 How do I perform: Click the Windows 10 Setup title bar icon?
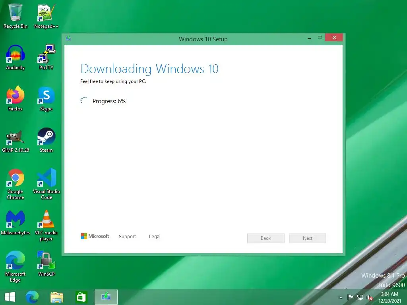point(68,39)
